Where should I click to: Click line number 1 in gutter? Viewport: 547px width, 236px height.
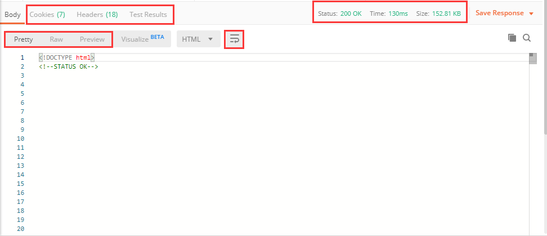23,57
